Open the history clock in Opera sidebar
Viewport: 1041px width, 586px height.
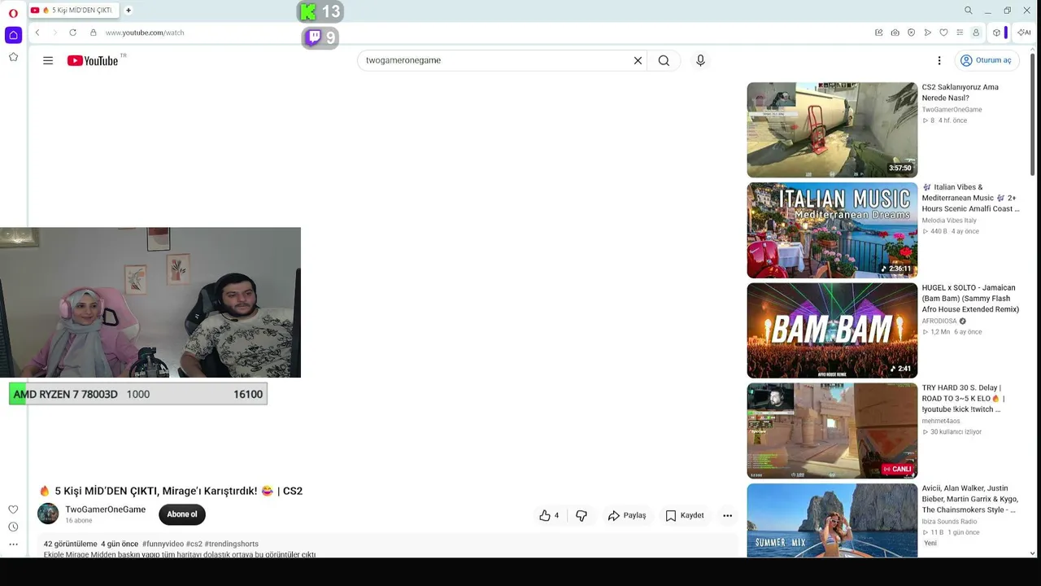tap(13, 527)
